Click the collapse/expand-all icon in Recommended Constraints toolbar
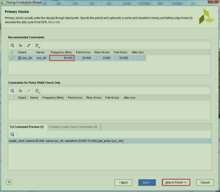This screenshot has height=192, width=220. (x=20, y=45)
